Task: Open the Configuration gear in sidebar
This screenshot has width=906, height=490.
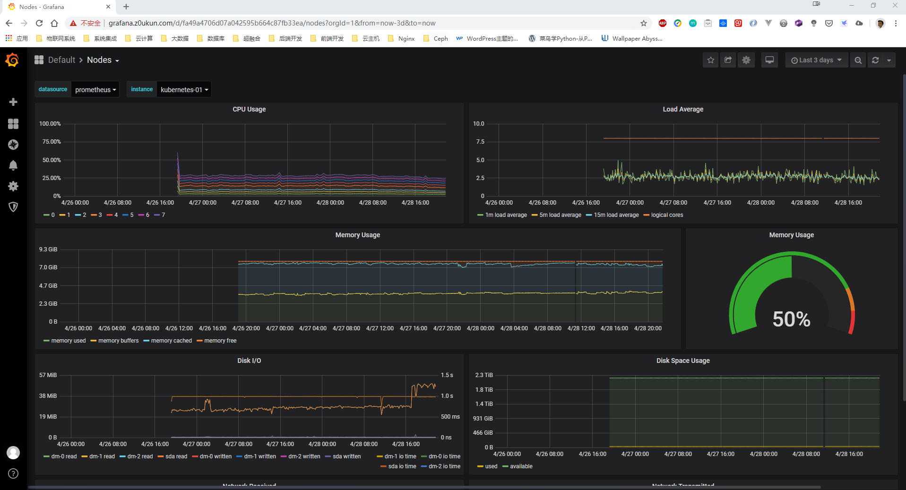Action: tap(13, 186)
